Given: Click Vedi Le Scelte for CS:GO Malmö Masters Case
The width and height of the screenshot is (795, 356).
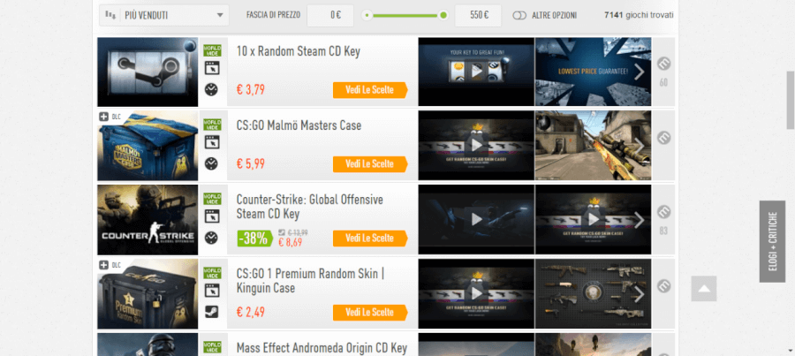Looking at the screenshot, I should click(x=370, y=164).
